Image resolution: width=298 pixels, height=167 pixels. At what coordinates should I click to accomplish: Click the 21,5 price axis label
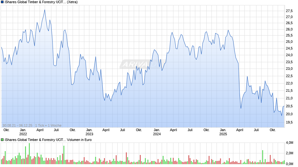coord(289,90)
